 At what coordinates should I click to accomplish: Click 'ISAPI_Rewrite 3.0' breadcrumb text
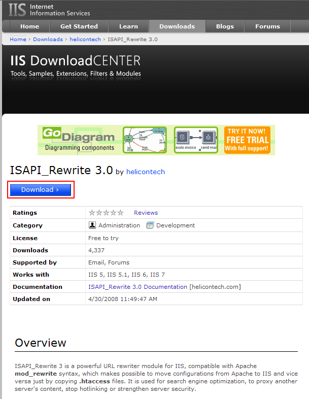[x=132, y=39]
